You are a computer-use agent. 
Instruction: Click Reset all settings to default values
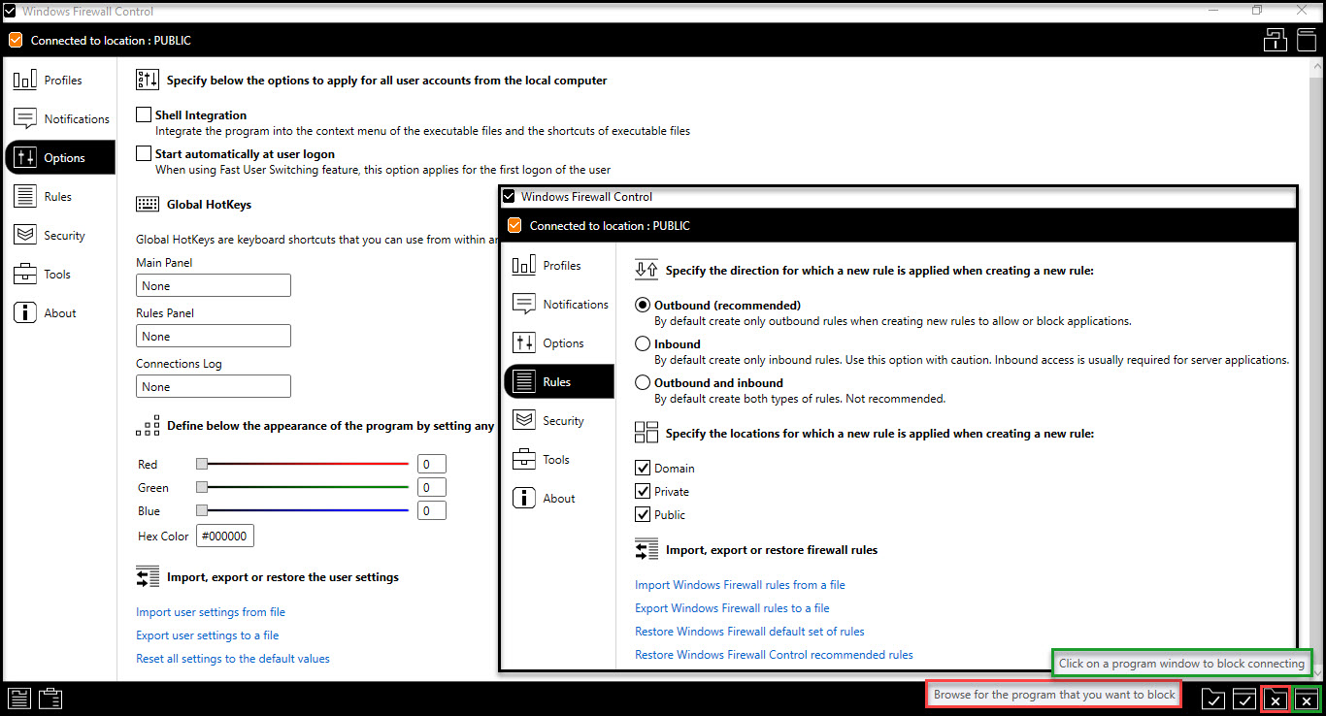233,659
